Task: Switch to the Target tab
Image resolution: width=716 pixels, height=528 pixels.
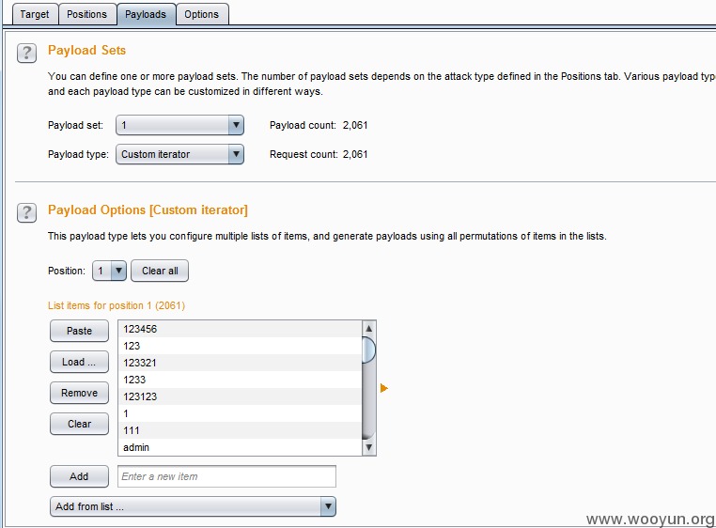Action: 35,14
